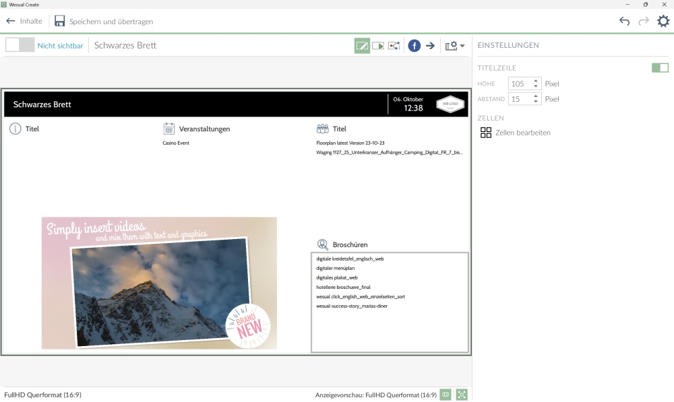
Task: Click the connections/share nodes icon
Action: point(394,46)
